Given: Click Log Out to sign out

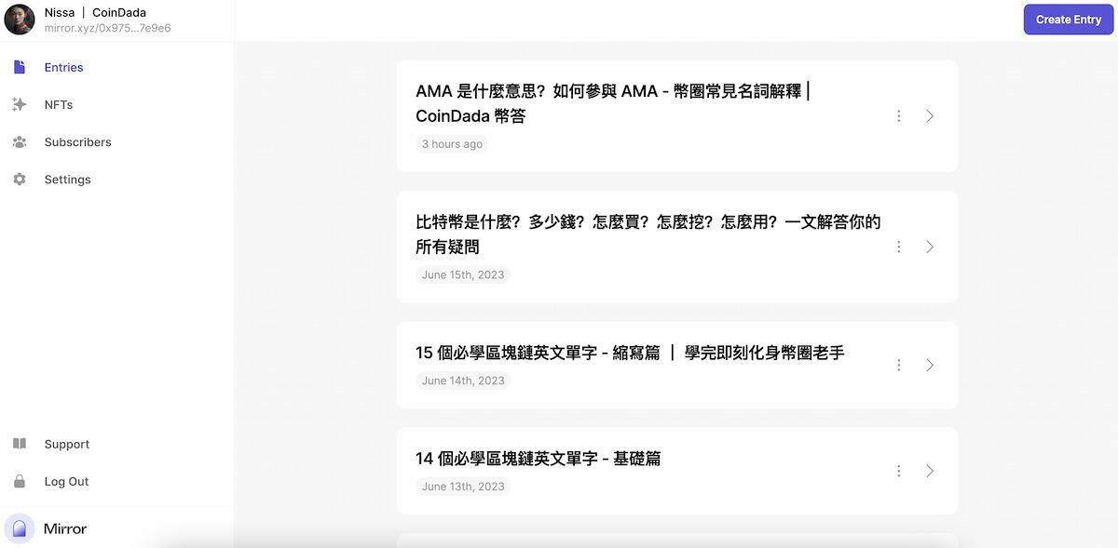Looking at the screenshot, I should [x=65, y=481].
